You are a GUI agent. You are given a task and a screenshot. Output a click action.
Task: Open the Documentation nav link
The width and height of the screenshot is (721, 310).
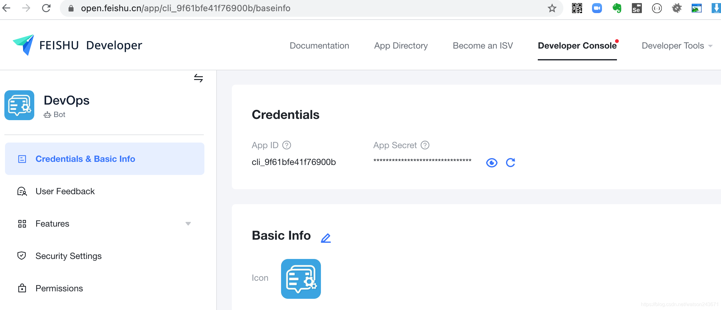coord(319,46)
